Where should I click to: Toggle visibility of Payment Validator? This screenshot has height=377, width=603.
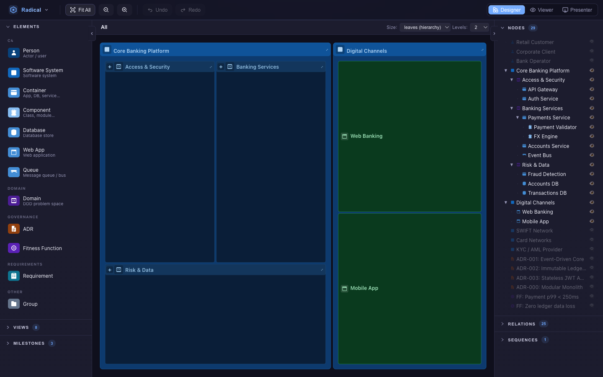pos(592,127)
